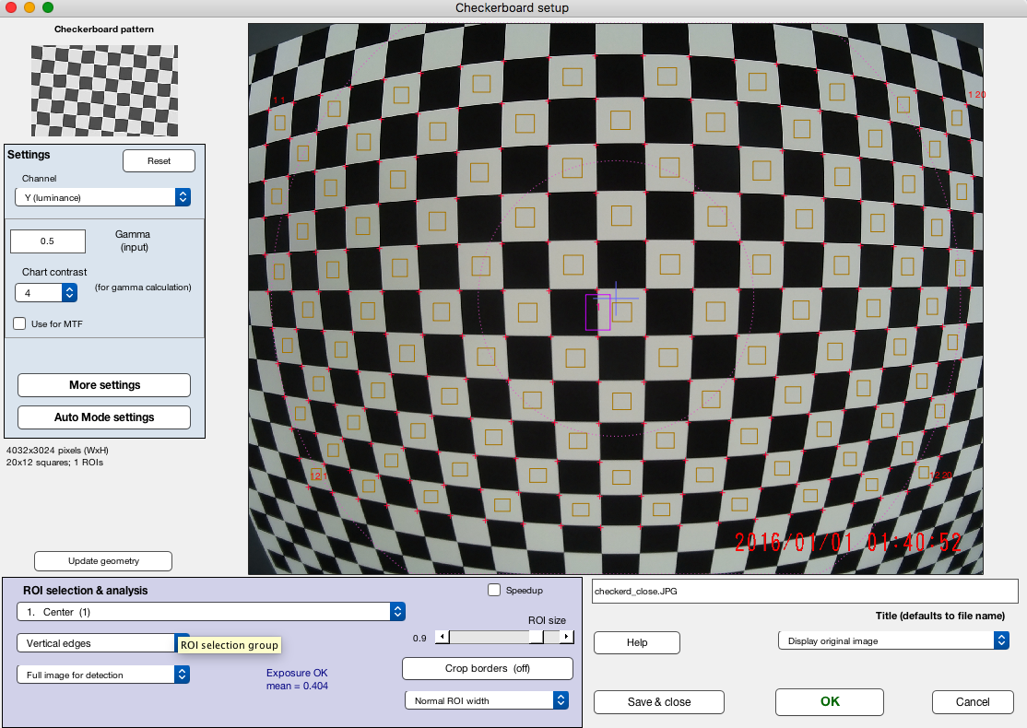Expand the Full image for detection dropdown

[x=103, y=675]
